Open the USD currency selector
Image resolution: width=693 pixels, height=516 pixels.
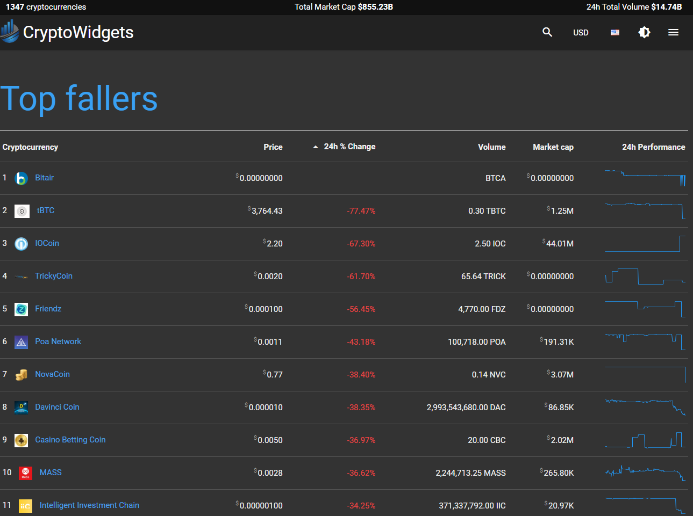pos(581,33)
